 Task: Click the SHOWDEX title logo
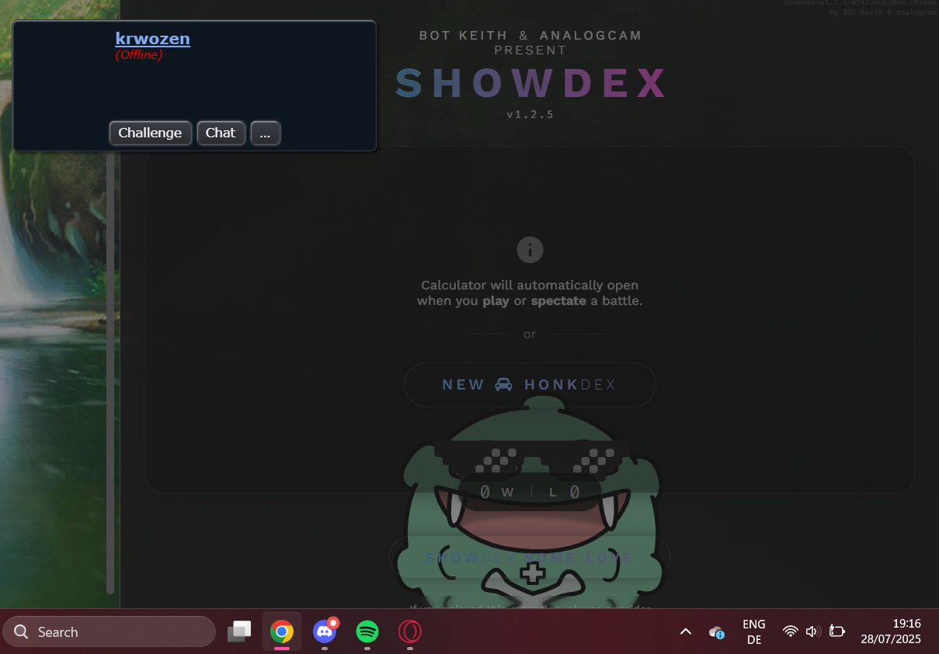click(531, 83)
